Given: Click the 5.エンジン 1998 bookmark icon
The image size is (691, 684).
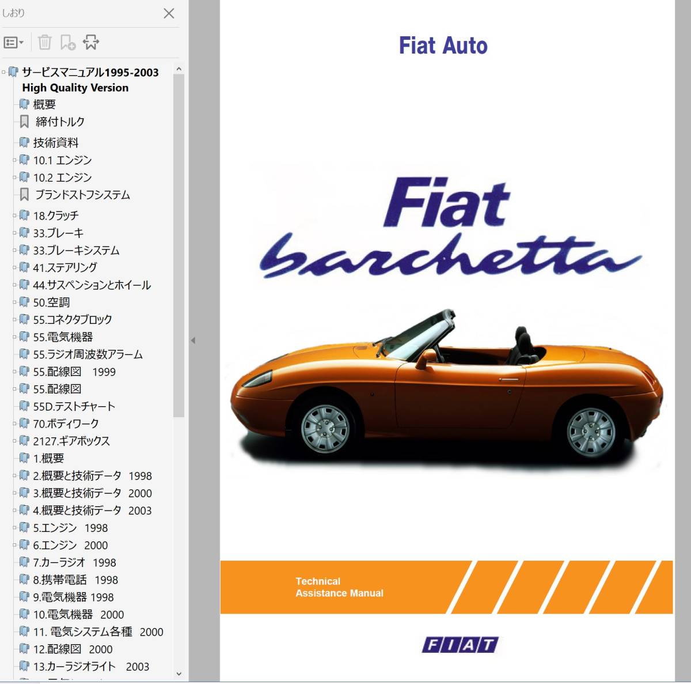Looking at the screenshot, I should click(x=24, y=527).
